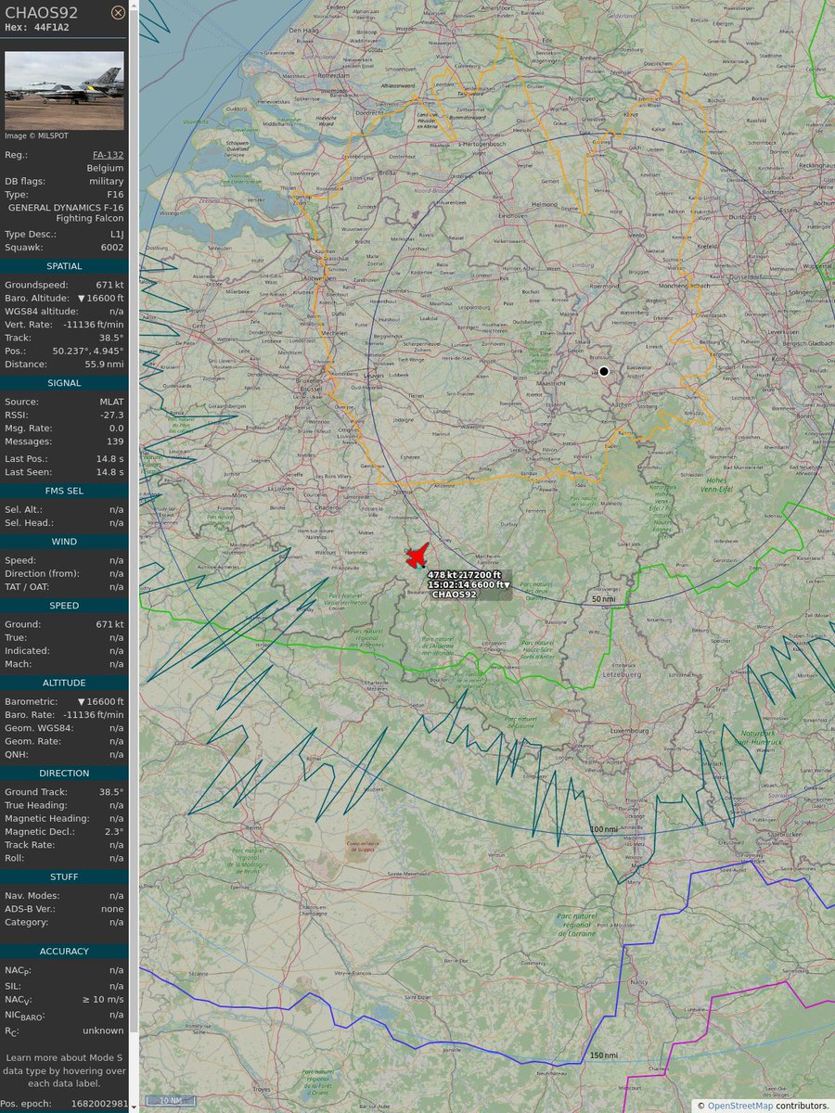Screen dimensions: 835x1113
Task: Toggle the ALTITUDE section open
Action: coord(65,683)
